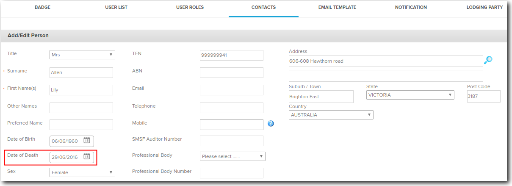The height and width of the screenshot is (186, 512).
Task: Open the Country dropdown showing AUSTRALIA
Action: point(331,115)
